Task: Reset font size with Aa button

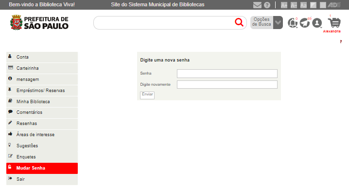Action: tap(303, 5)
